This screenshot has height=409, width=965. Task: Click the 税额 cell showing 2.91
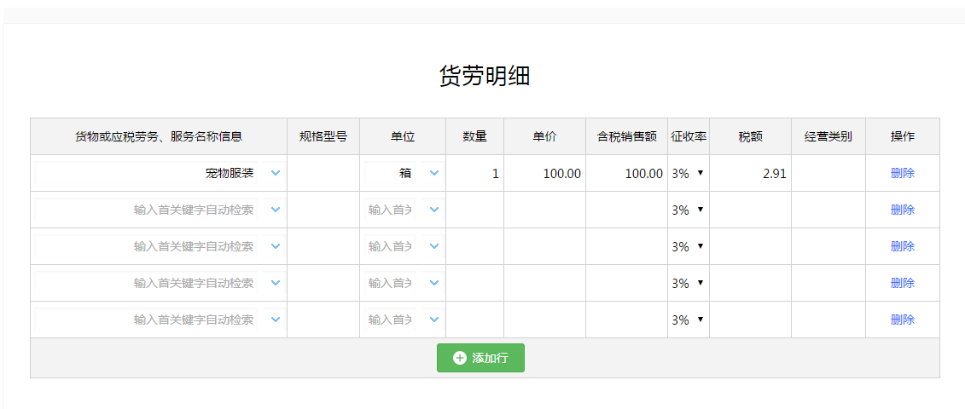click(750, 174)
